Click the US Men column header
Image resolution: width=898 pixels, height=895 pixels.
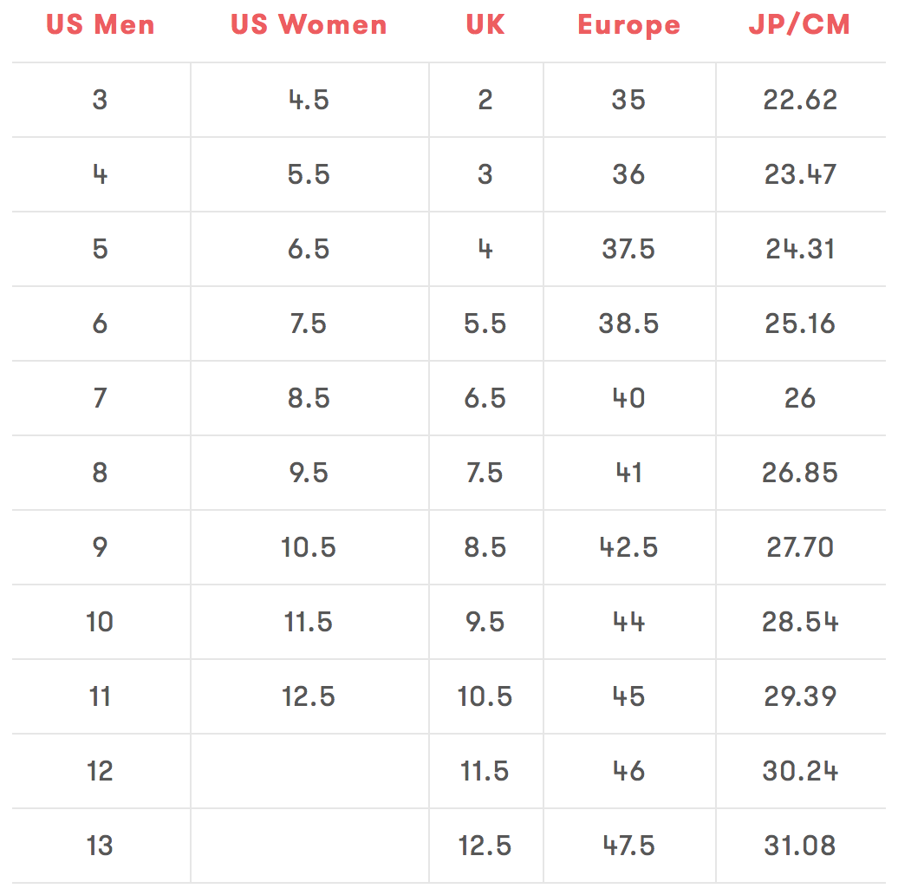pyautogui.click(x=101, y=25)
